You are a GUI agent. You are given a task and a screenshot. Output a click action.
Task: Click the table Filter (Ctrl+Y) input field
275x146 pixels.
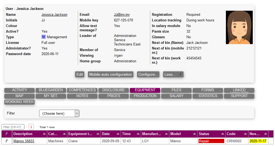(x=13, y=127)
